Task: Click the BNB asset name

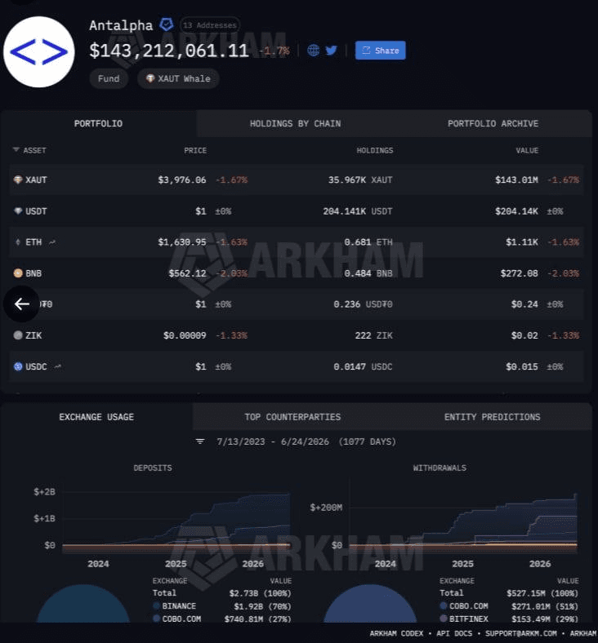Action: 33,273
